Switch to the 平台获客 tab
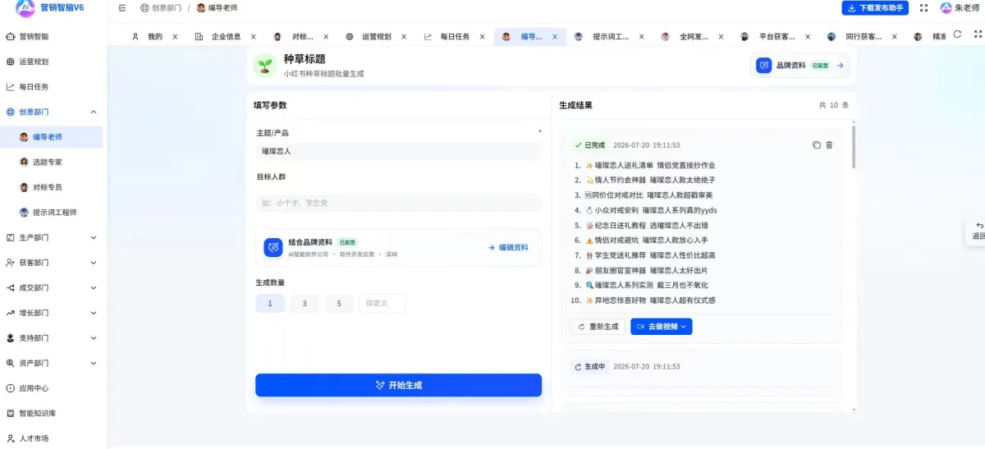The height and width of the screenshot is (449, 985). pyautogui.click(x=776, y=37)
